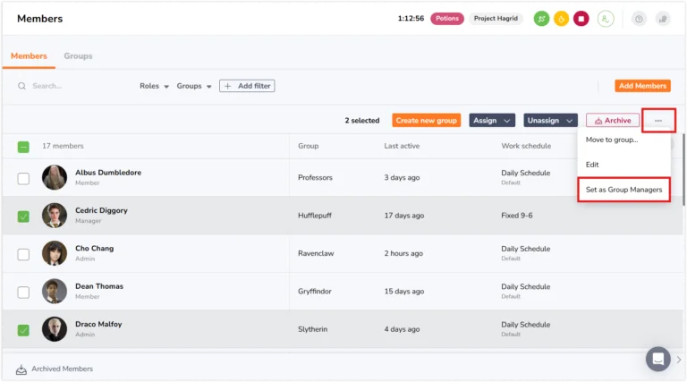The height and width of the screenshot is (382, 687).
Task: Click the 17 days ago cell
Action: click(404, 216)
